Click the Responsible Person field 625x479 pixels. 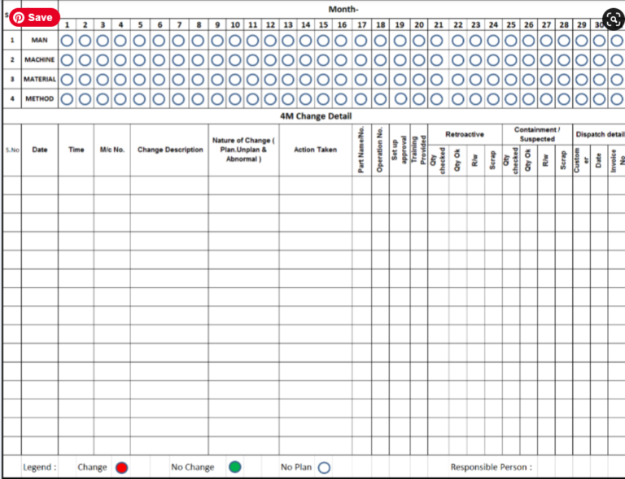[491, 468]
